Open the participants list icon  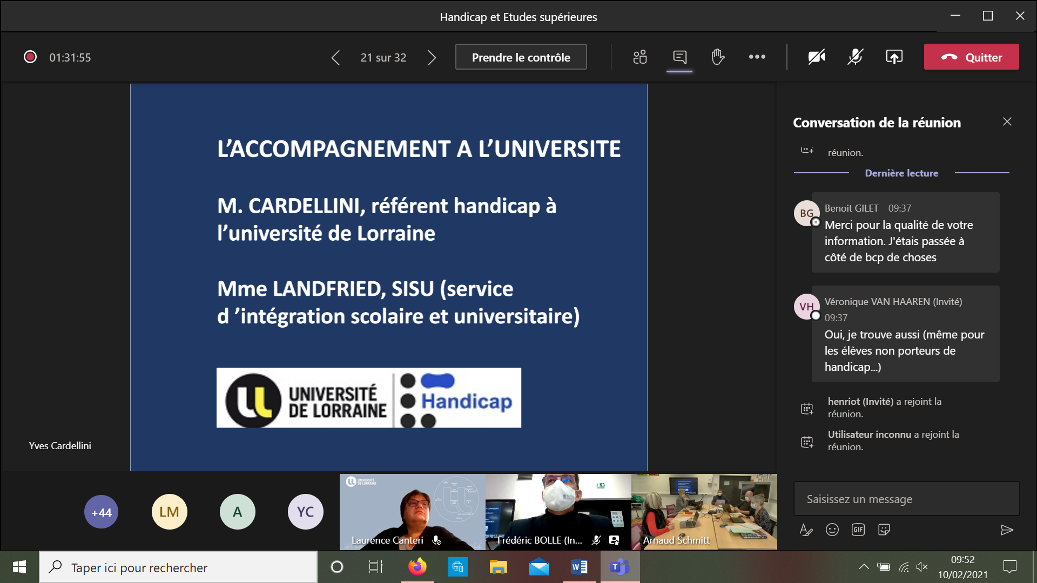tap(640, 57)
